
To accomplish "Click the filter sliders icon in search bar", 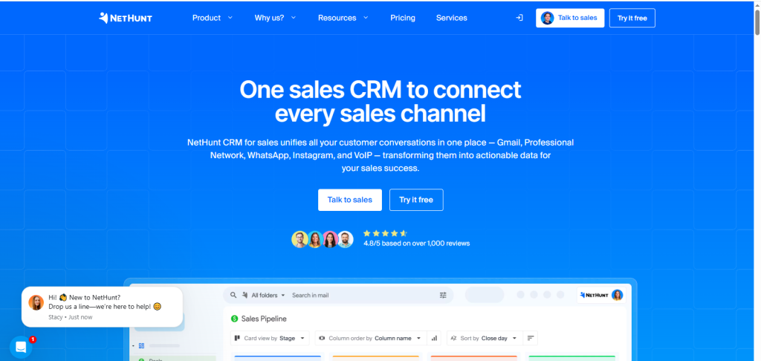I will tap(443, 295).
